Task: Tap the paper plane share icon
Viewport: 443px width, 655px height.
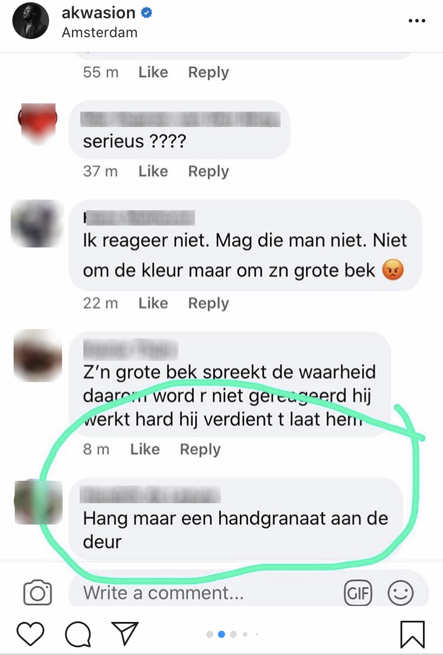Action: (125, 633)
